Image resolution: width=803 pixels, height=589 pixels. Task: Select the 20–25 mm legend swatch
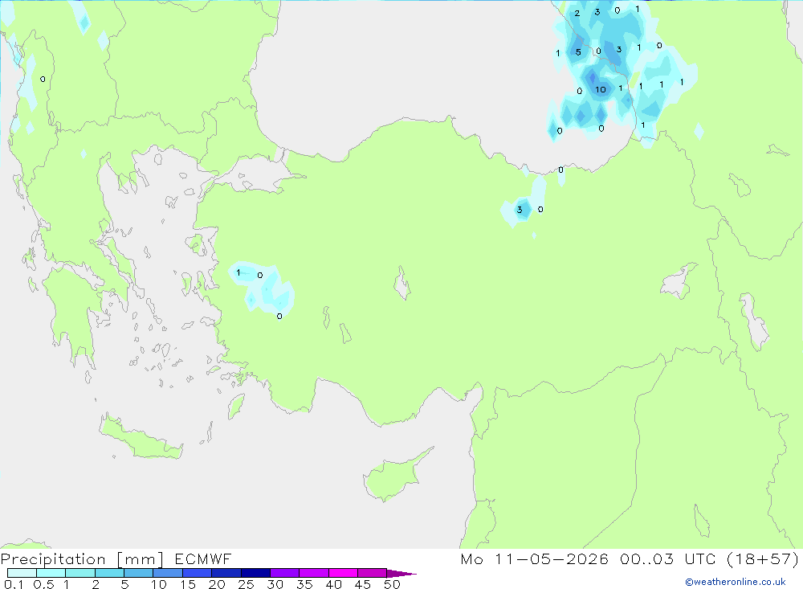(x=226, y=573)
